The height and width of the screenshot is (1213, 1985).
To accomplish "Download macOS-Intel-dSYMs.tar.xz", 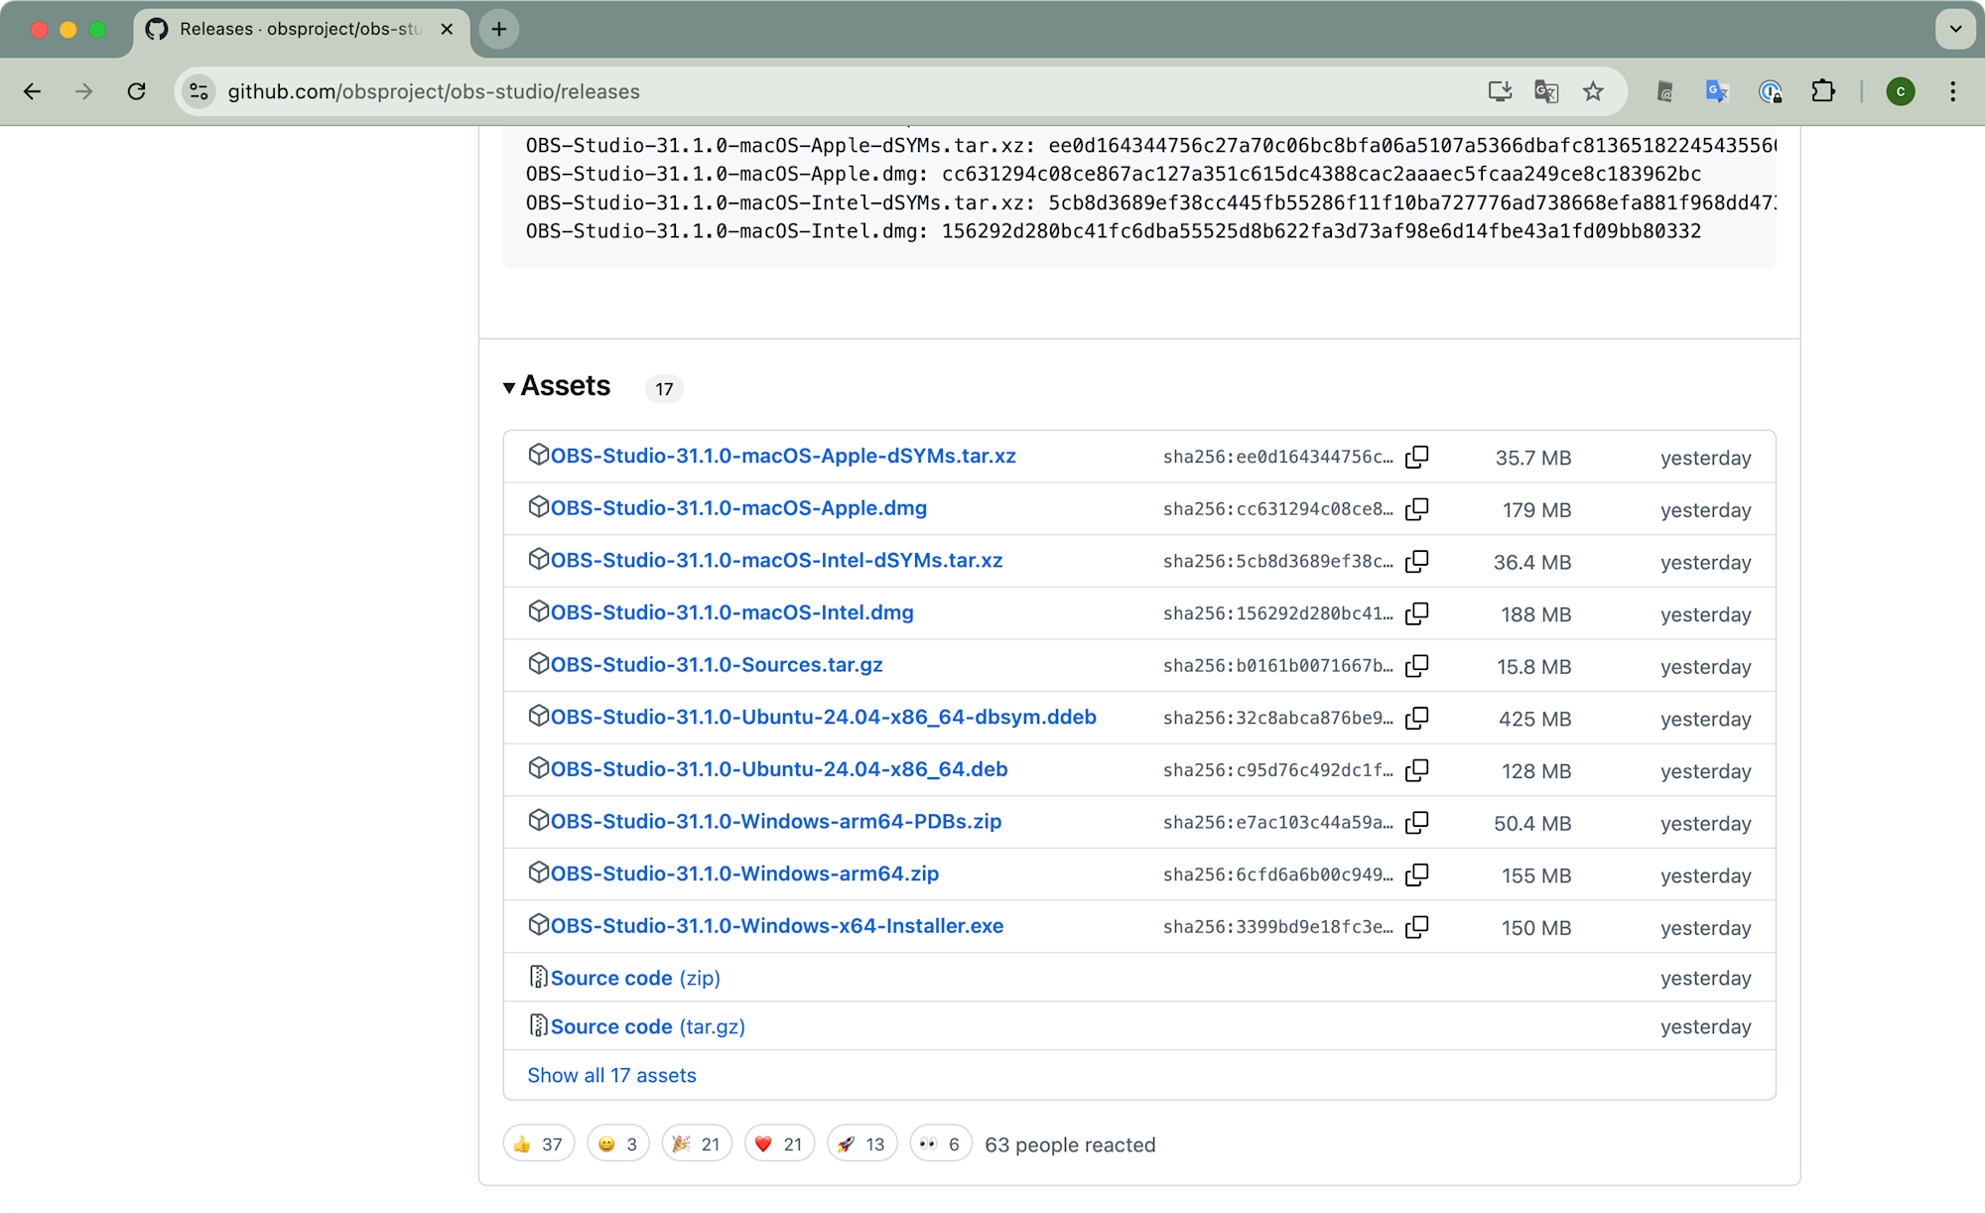I will click(777, 561).
